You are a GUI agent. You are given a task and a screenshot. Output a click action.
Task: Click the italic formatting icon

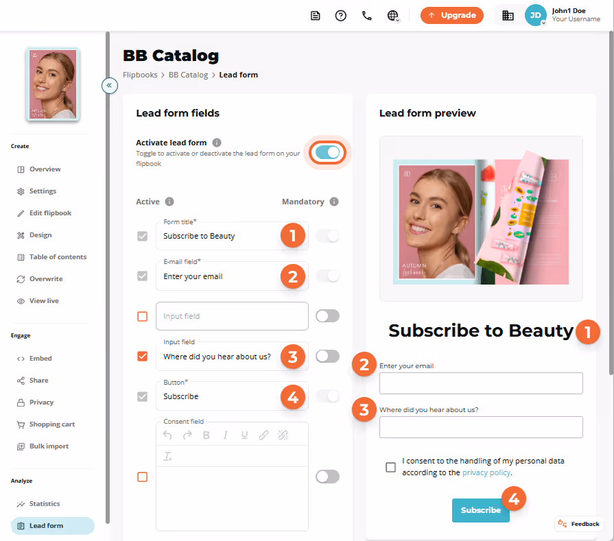[x=225, y=435]
